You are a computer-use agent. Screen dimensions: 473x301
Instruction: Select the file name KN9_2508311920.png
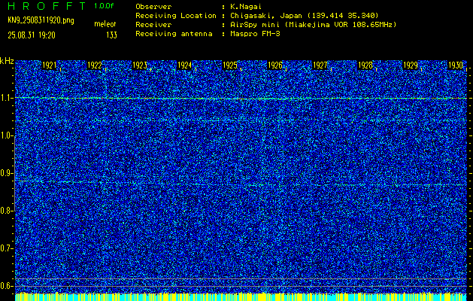pos(41,20)
